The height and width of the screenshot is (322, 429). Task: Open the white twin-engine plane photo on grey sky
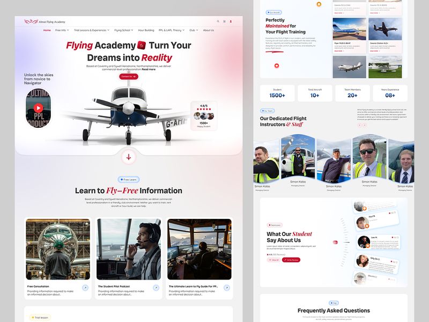point(350,67)
